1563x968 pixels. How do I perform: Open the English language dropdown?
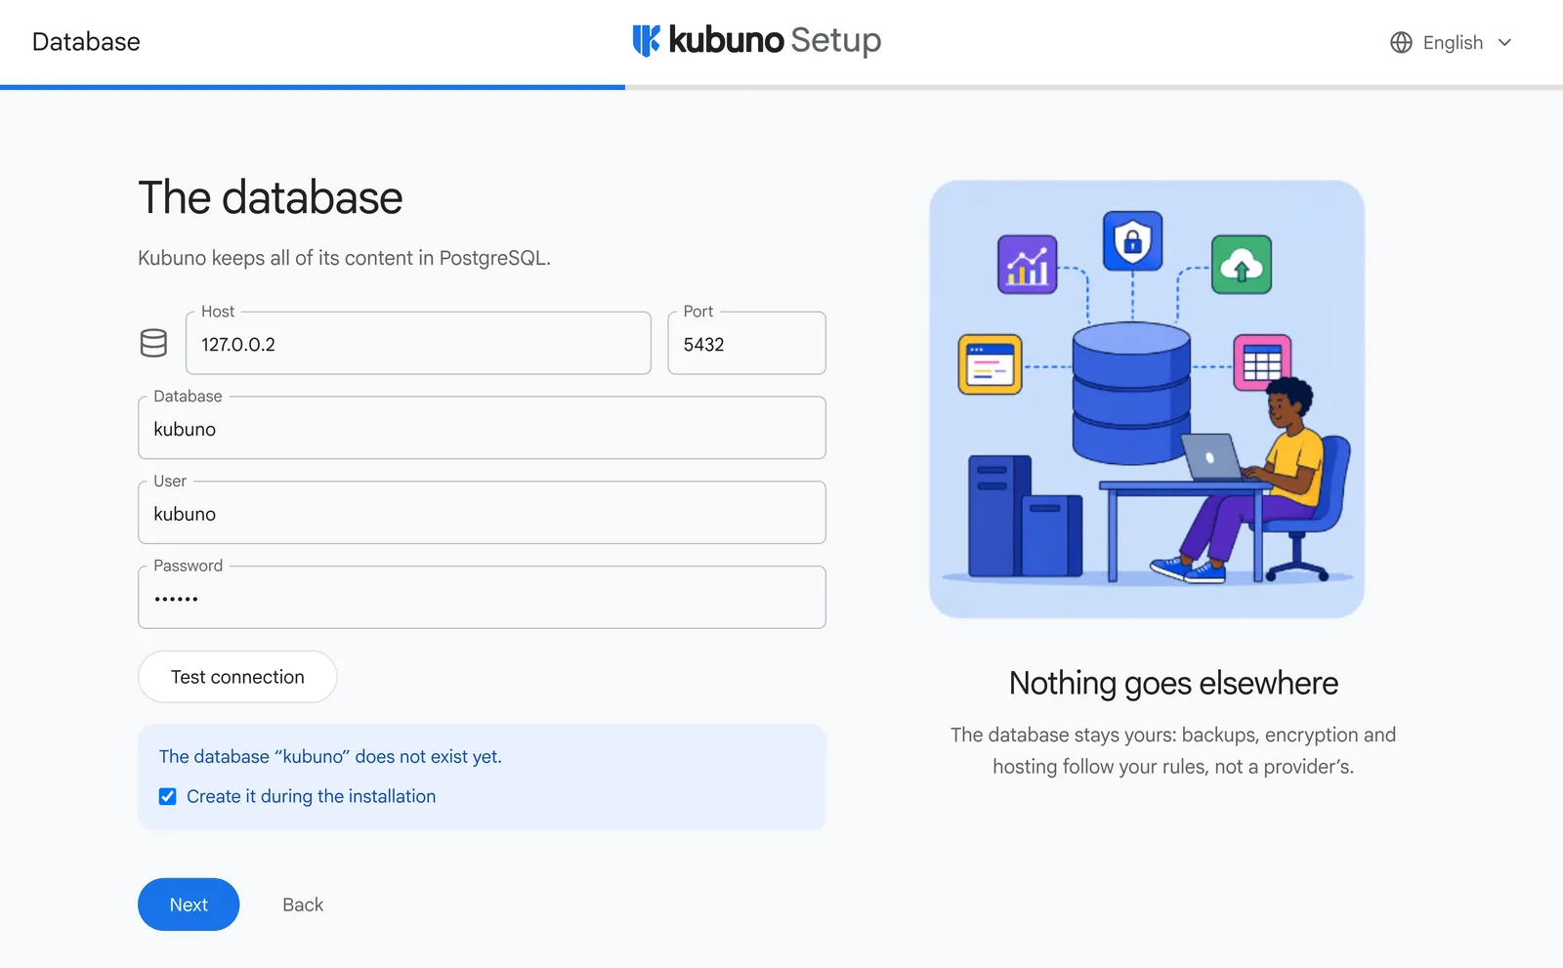1451,42
